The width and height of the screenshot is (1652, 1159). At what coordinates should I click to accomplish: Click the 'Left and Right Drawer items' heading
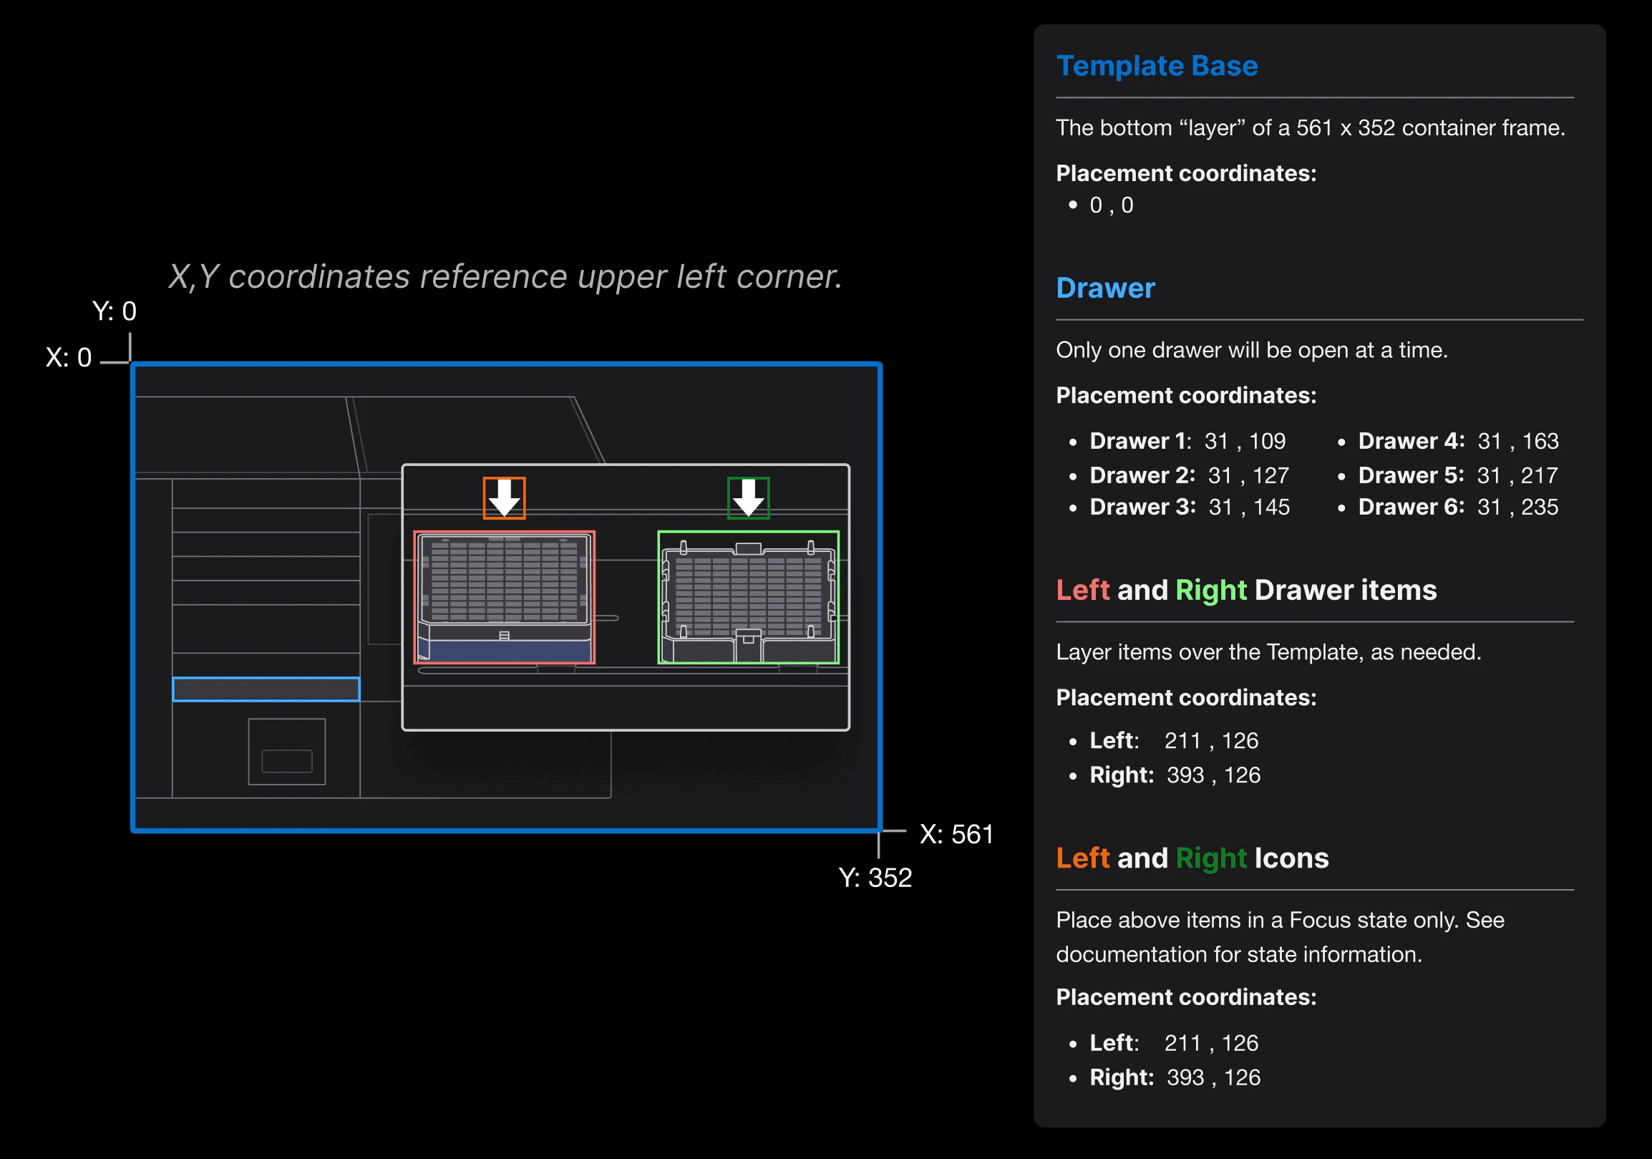(1246, 590)
